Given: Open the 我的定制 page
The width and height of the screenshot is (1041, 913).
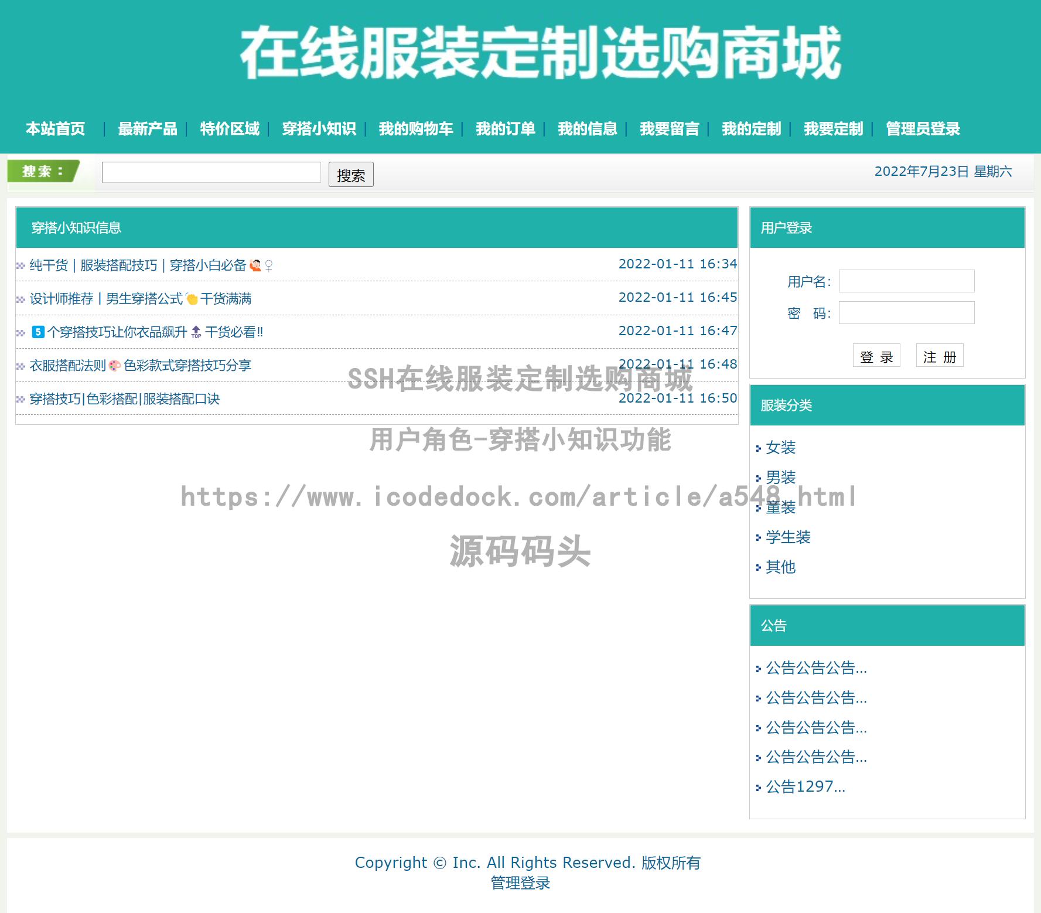Looking at the screenshot, I should pyautogui.click(x=750, y=129).
